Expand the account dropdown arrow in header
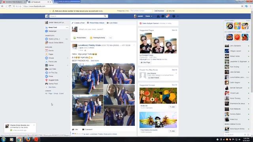Screen dimensions: 253x142 pos(178,16)
